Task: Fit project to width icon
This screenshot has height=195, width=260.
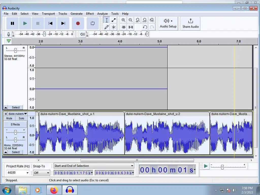Action: tap(145, 20)
